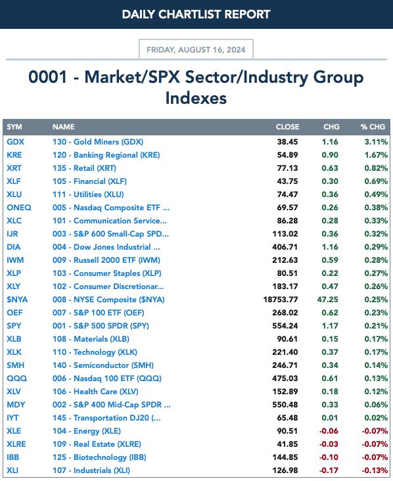Select the XLF symbol link
393x481 pixels.
(14, 181)
